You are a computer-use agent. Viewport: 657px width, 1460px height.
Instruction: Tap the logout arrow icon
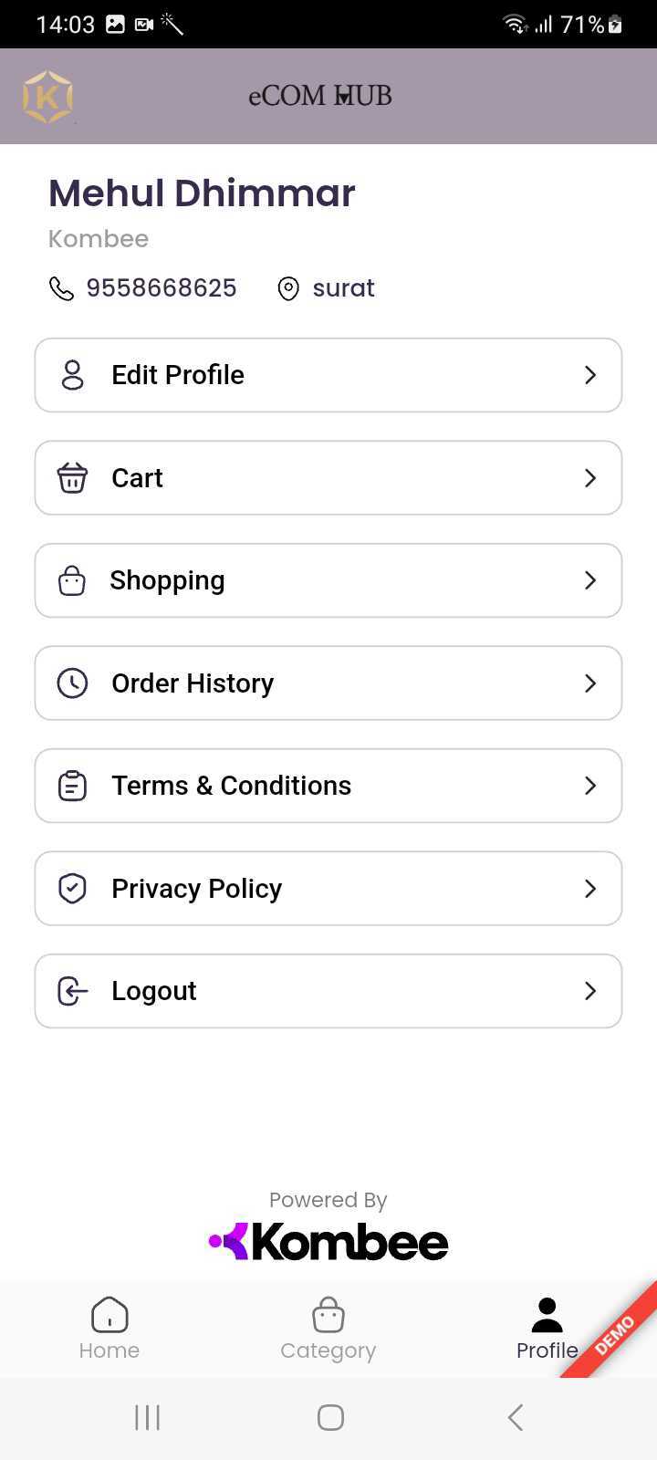(x=72, y=991)
